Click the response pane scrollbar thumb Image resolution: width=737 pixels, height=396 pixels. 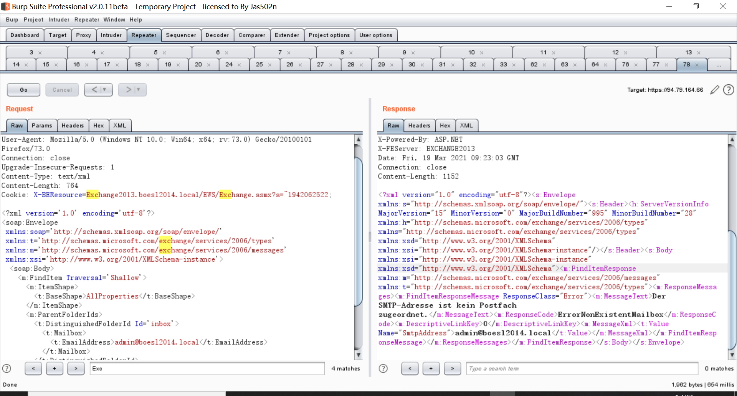(732, 290)
